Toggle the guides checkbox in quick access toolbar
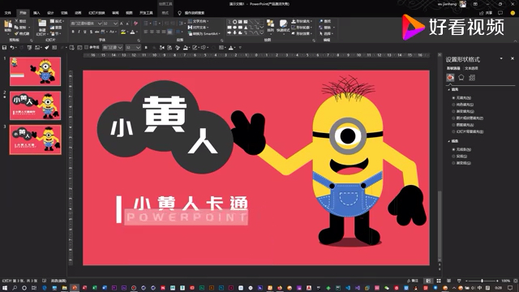 pos(87,48)
